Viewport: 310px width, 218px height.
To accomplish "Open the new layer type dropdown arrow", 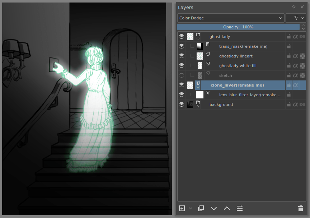I will 190,208.
